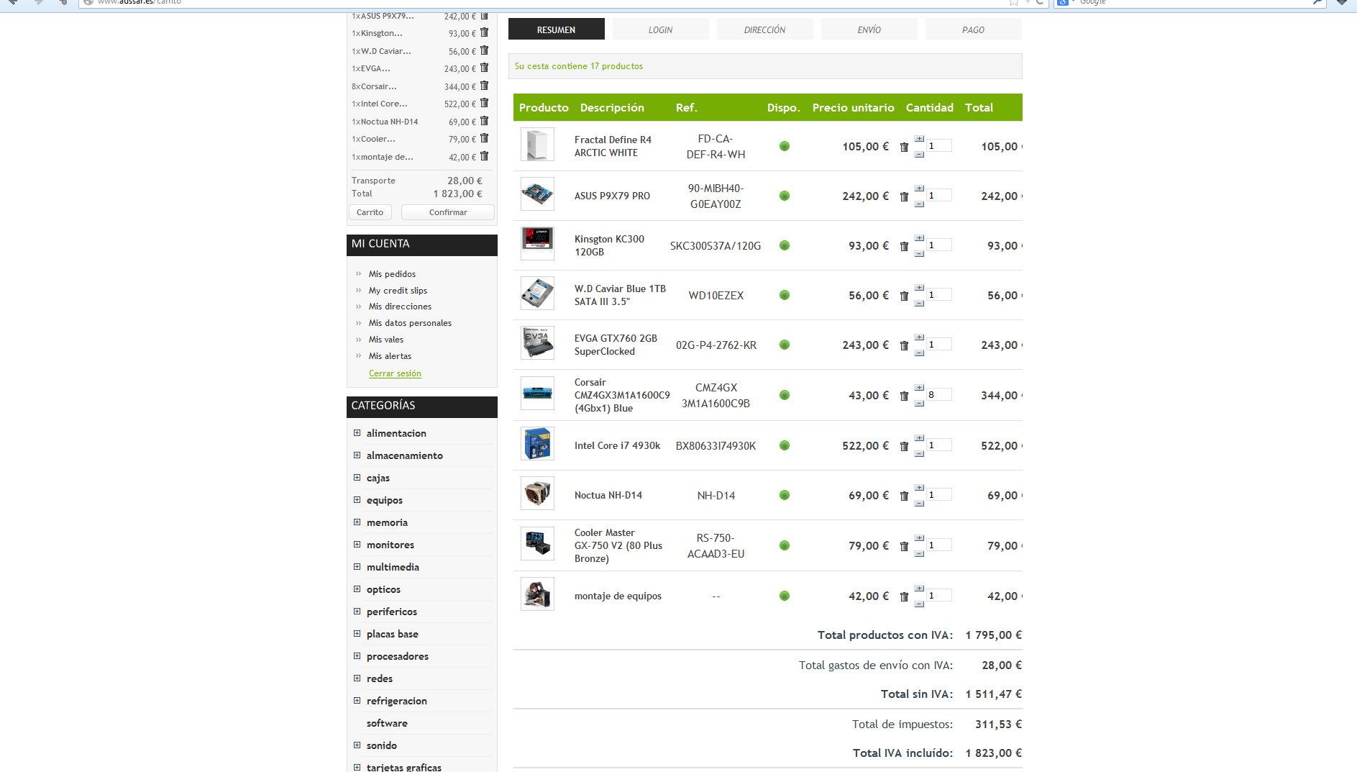The image size is (1357, 772).
Task: Remove Corsair CMZ4GX3M1A1600C9 row with trash icon
Action: pyautogui.click(x=904, y=396)
